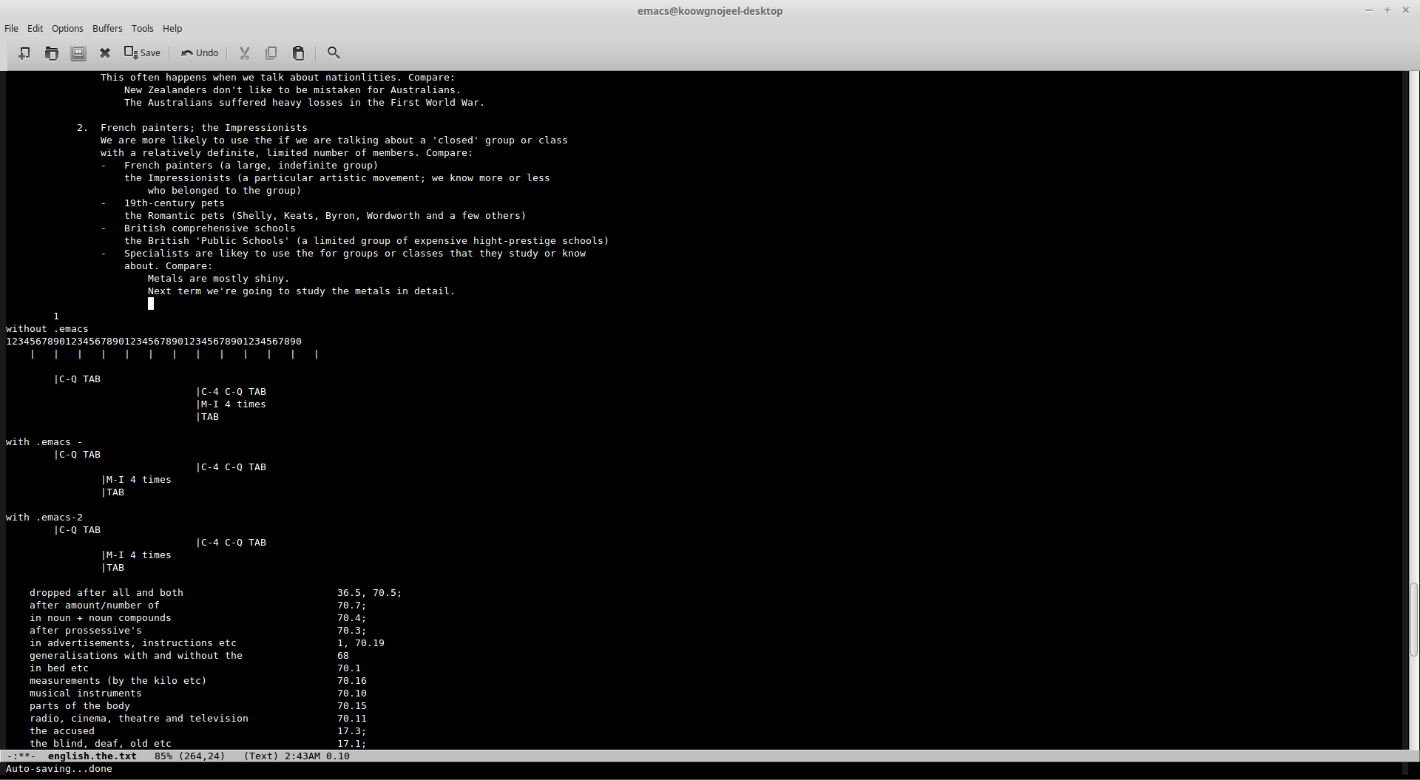This screenshot has height=780, width=1420.
Task: Click the vertical scrollbar thumb
Action: 1413,620
